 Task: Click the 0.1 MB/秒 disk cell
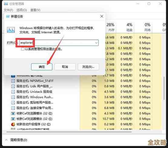(x=125, y=48)
